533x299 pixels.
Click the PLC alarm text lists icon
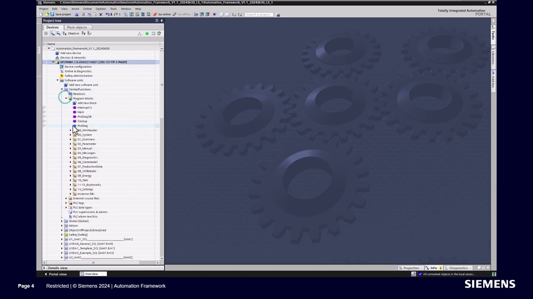coord(70,217)
